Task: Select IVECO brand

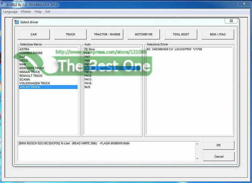Action: [48, 61]
